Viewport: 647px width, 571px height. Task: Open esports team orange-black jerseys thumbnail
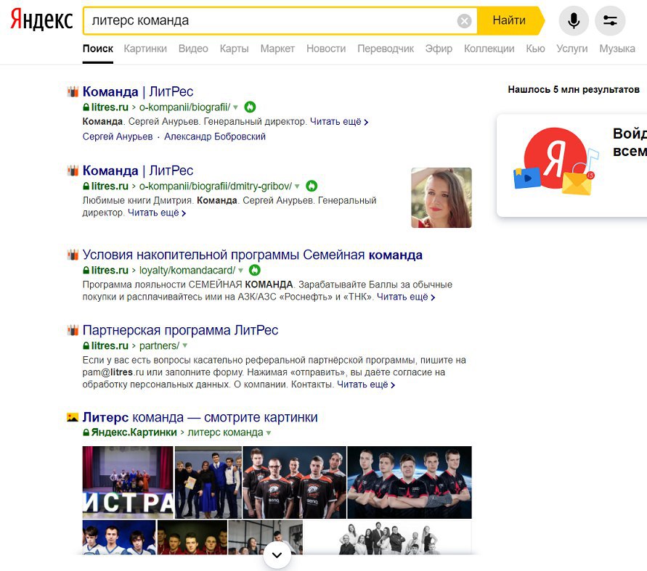coord(294,482)
